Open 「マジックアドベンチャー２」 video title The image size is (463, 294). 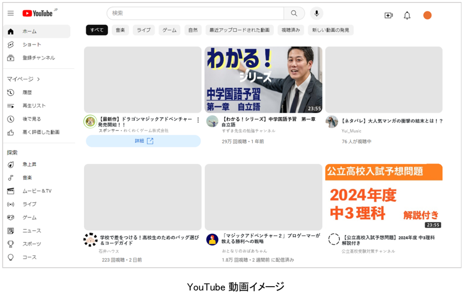pyautogui.click(x=271, y=239)
